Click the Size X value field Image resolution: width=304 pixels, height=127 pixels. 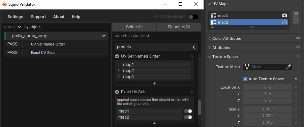(268, 109)
